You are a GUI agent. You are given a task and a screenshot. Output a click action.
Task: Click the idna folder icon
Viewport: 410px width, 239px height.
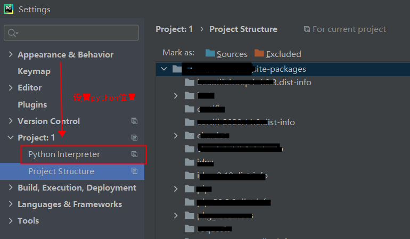[x=190, y=162]
